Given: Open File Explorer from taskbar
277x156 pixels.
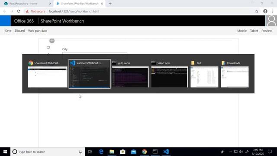Looking at the screenshot, I should tap(112, 152).
